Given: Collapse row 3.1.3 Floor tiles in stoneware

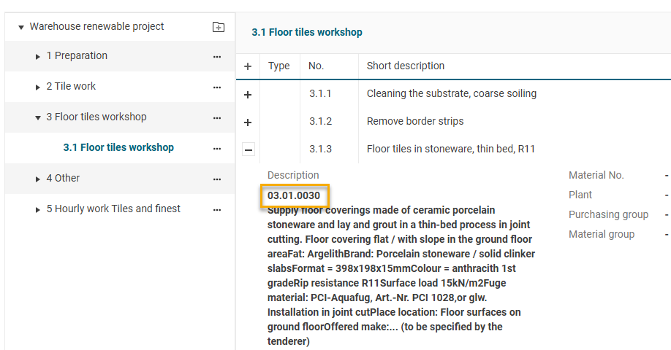Looking at the screenshot, I should click(248, 149).
